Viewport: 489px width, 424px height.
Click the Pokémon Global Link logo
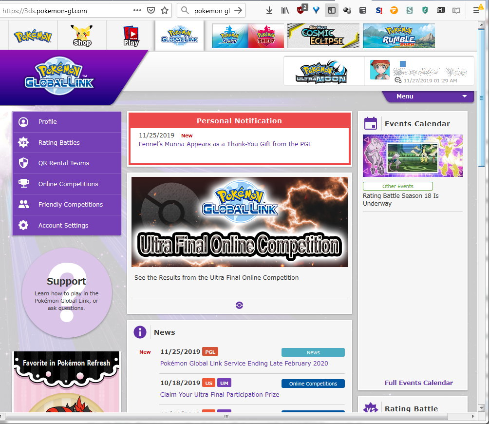point(59,76)
